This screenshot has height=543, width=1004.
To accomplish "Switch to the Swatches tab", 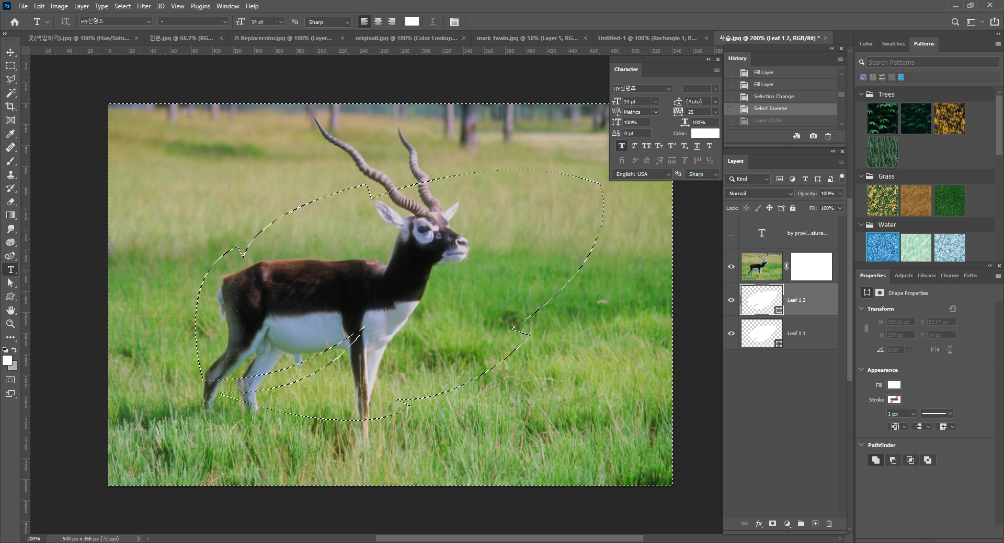I will (x=893, y=44).
